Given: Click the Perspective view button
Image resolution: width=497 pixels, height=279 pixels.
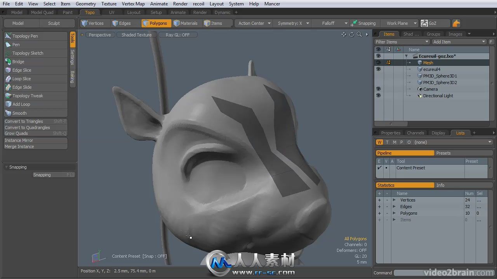Looking at the screenshot, I should point(100,35).
